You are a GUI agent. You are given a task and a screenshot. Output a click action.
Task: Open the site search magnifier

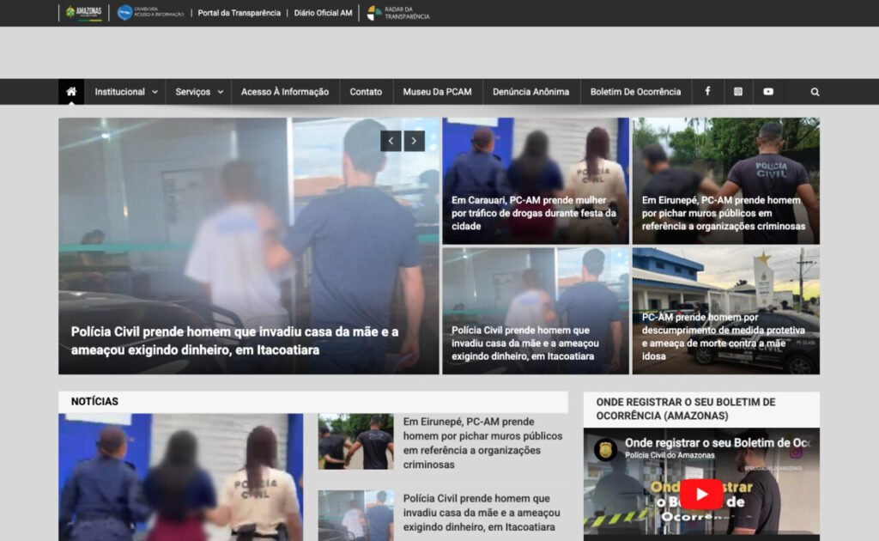814,91
